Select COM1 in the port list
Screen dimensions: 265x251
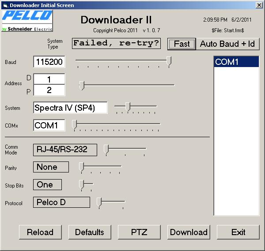pos(236,62)
